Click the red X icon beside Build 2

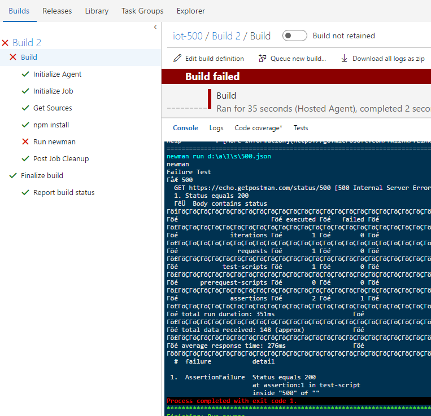(x=6, y=43)
